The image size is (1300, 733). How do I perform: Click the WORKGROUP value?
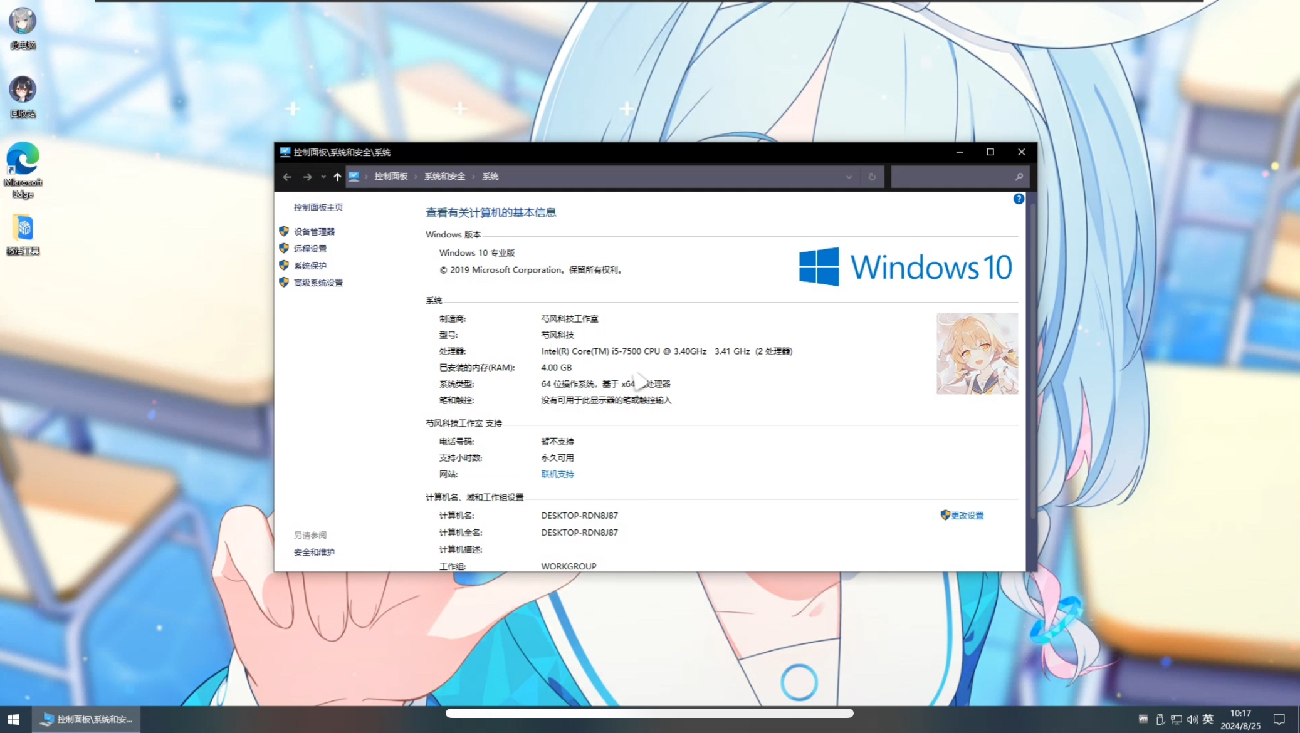point(569,566)
